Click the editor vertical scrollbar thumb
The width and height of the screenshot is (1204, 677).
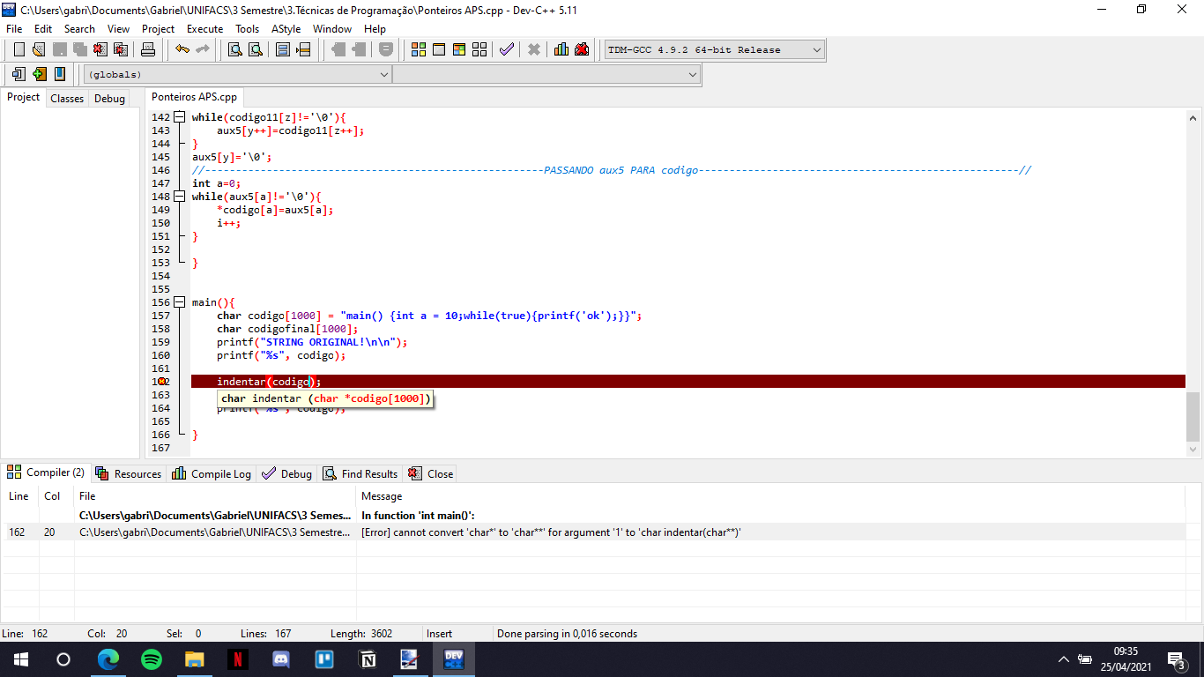[x=1193, y=417]
